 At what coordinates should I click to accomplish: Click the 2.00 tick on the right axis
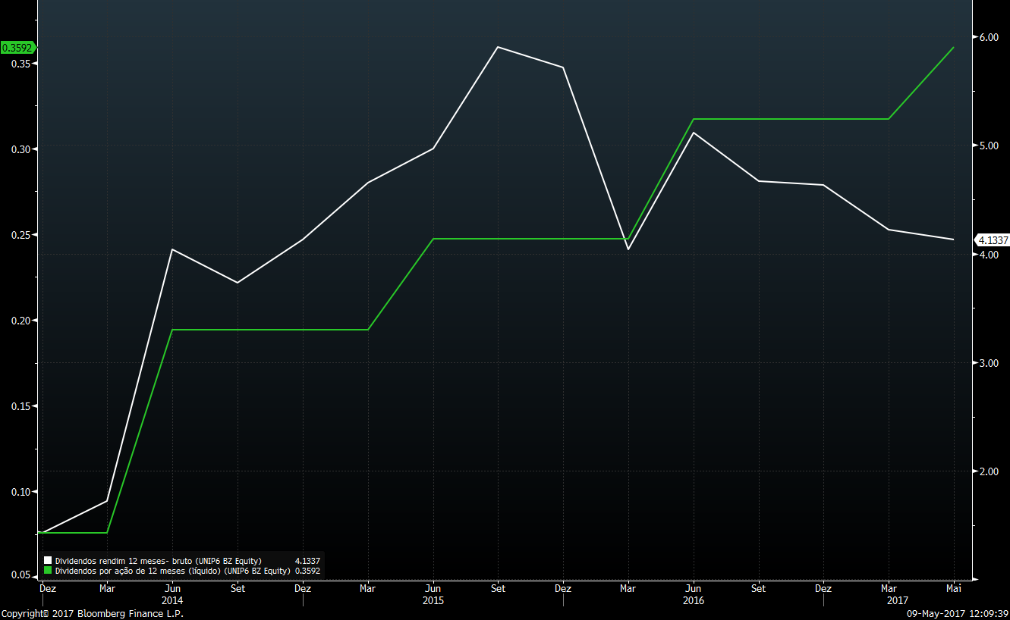[x=990, y=471]
